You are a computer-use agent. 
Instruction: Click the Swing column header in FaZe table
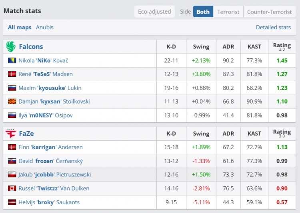[x=201, y=133]
